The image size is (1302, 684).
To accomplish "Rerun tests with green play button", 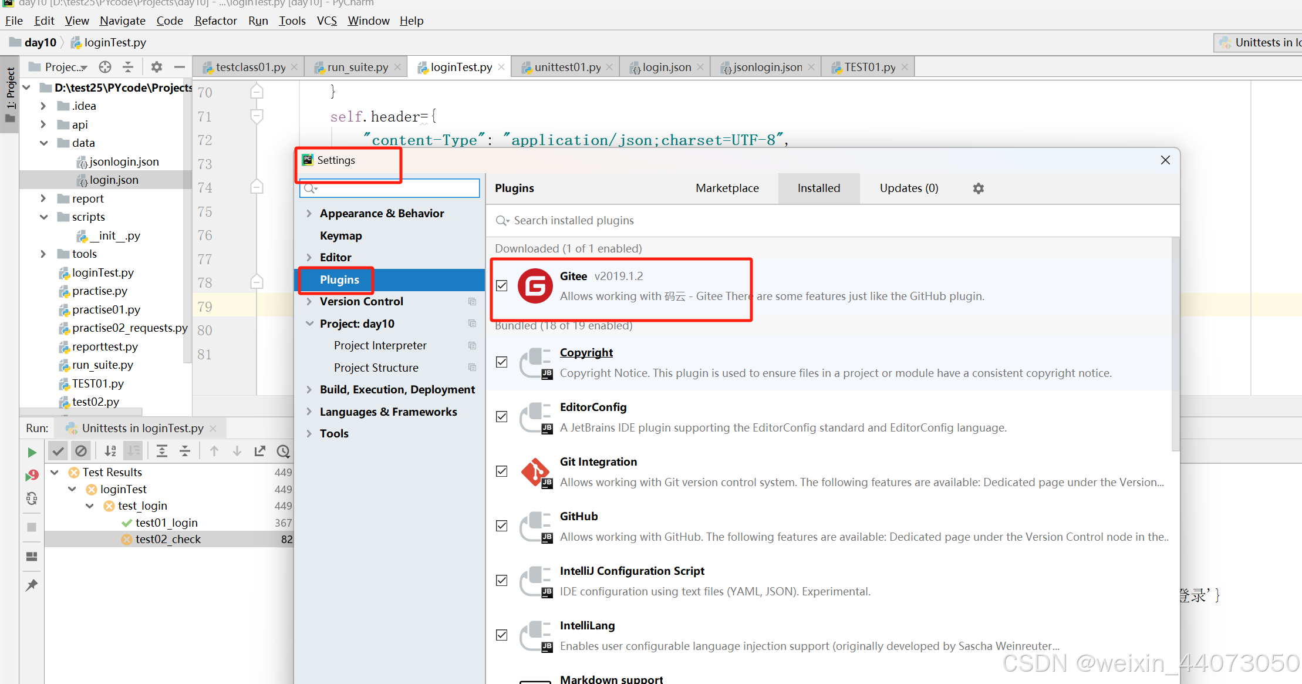I will (32, 452).
